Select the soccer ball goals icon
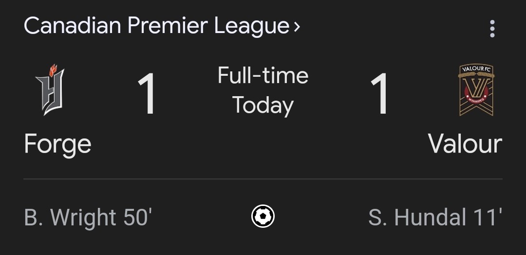The width and height of the screenshot is (526, 255). 263,216
